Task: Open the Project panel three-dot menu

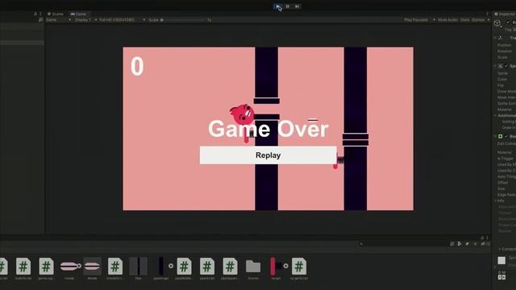Action: point(487,238)
